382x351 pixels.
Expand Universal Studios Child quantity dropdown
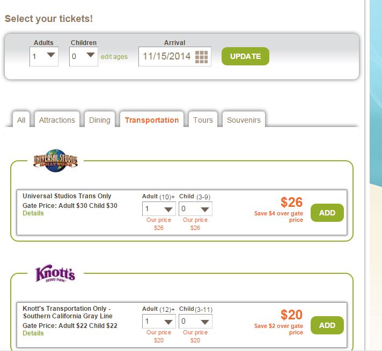click(195, 209)
